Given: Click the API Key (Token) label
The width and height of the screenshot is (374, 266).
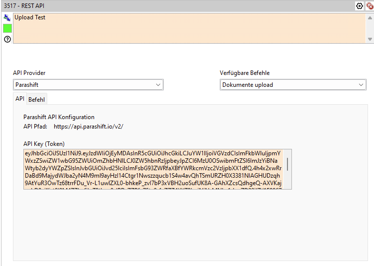Looking at the screenshot, I should click(44, 144).
